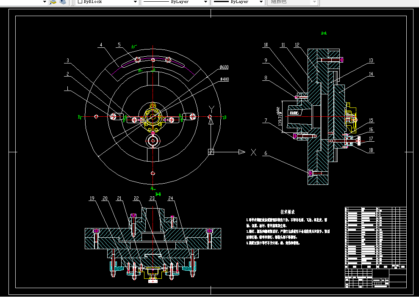Screen dimensions: 419x297
Task: Click part number 20 leader label
Action: click(x=105, y=198)
